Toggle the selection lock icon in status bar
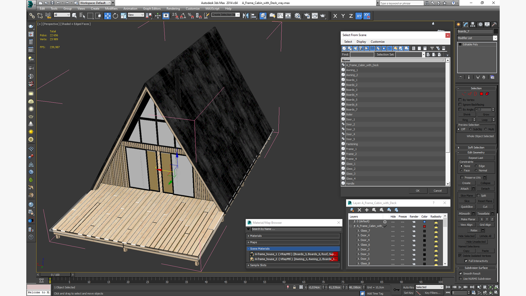 [x=294, y=287]
